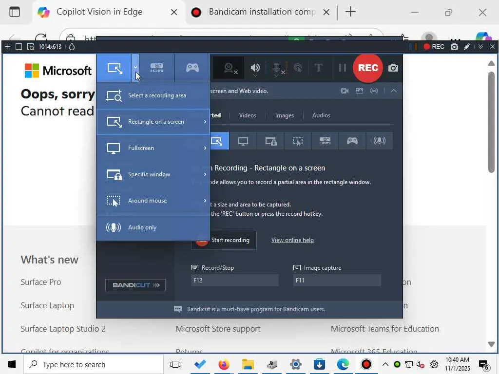Click image folder icon in header bar
This screenshot has width=499, height=374.
pyautogui.click(x=359, y=91)
